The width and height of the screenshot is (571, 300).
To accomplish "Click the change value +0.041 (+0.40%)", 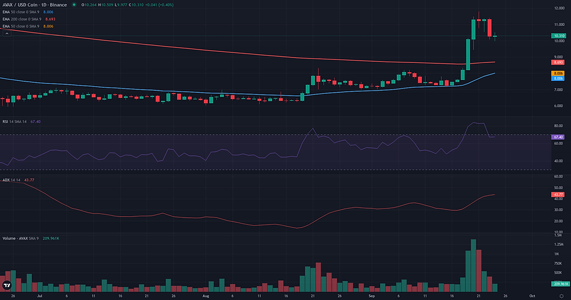I will (159, 5).
